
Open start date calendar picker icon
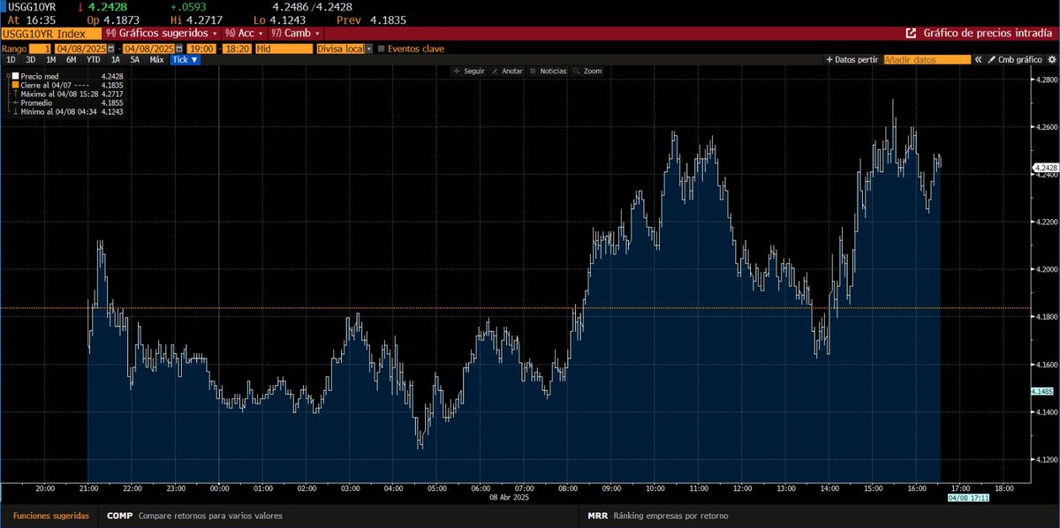[x=110, y=49]
